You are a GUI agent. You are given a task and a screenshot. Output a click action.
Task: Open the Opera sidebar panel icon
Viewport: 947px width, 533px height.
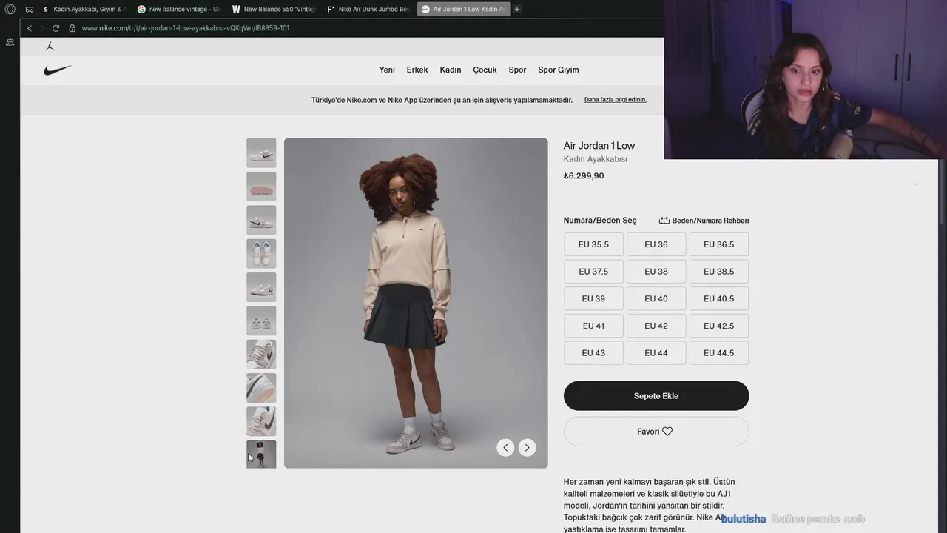click(x=10, y=42)
